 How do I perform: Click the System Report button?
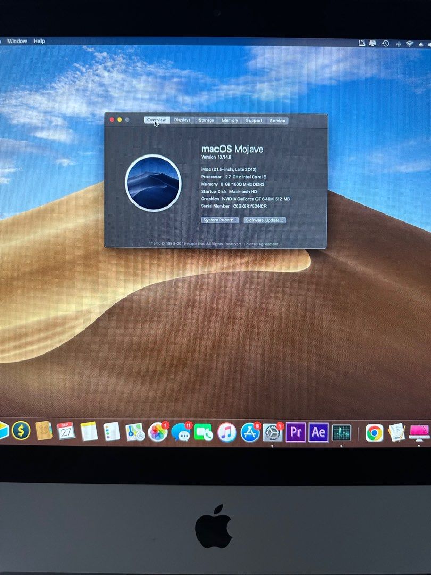[x=220, y=220]
